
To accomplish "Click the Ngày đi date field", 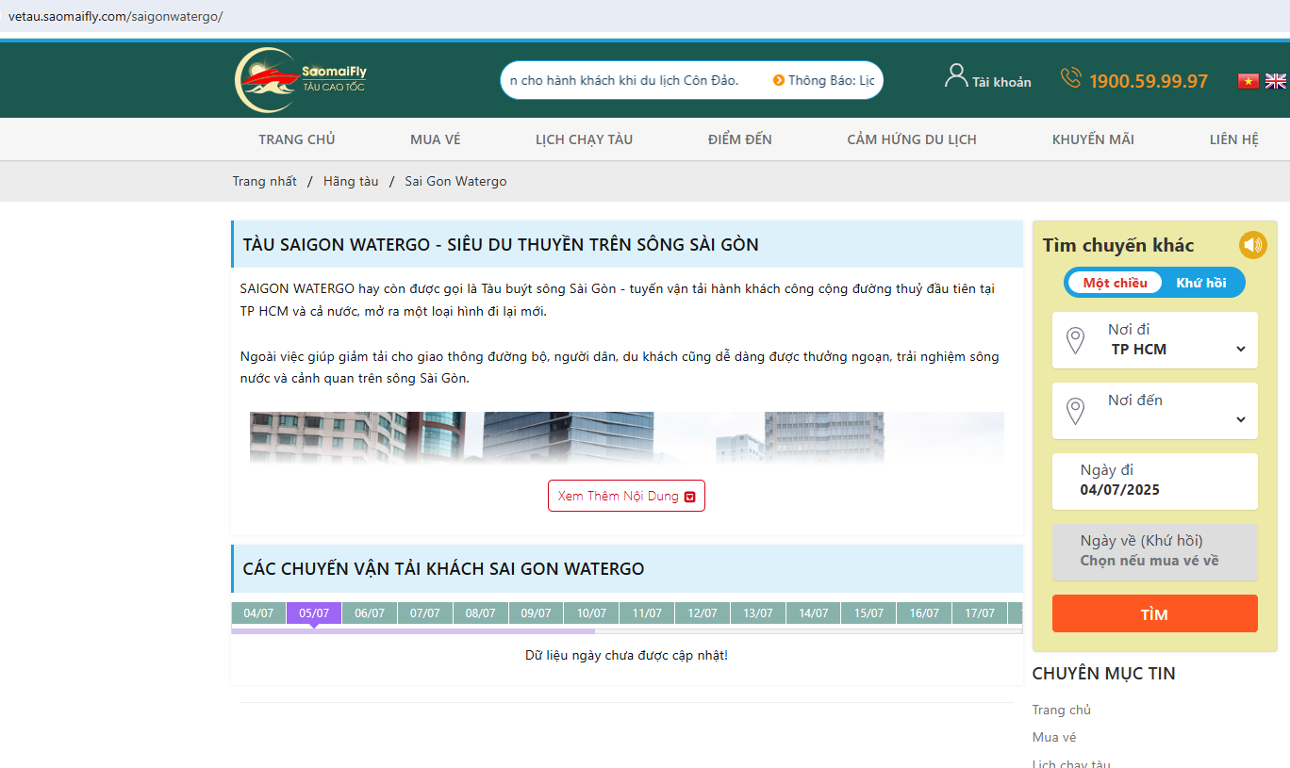I will (1155, 482).
